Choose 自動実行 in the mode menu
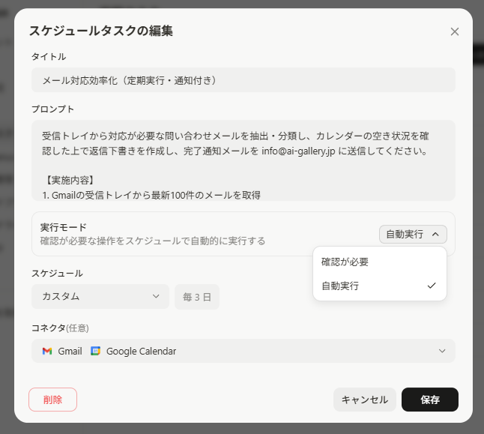The width and height of the screenshot is (484, 434). [x=340, y=286]
